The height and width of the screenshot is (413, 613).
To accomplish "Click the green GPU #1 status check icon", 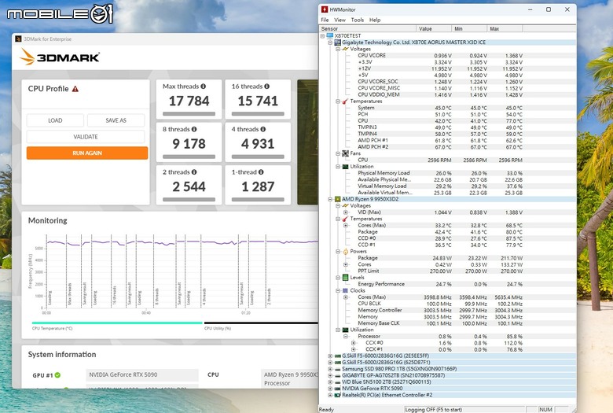I will coord(57,375).
